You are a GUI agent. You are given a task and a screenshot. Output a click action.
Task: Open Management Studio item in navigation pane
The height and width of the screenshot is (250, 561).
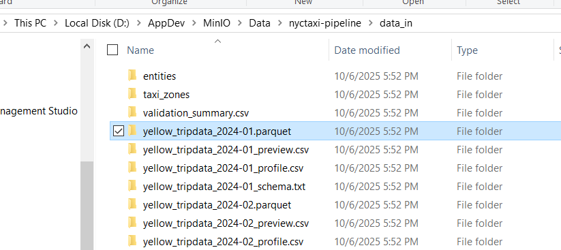tap(39, 111)
